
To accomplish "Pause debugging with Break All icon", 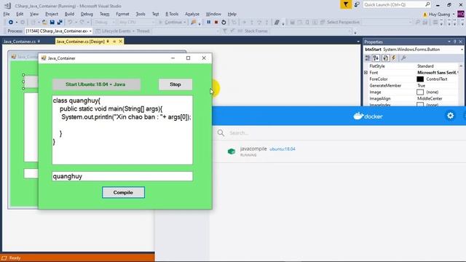I will coord(209,23).
